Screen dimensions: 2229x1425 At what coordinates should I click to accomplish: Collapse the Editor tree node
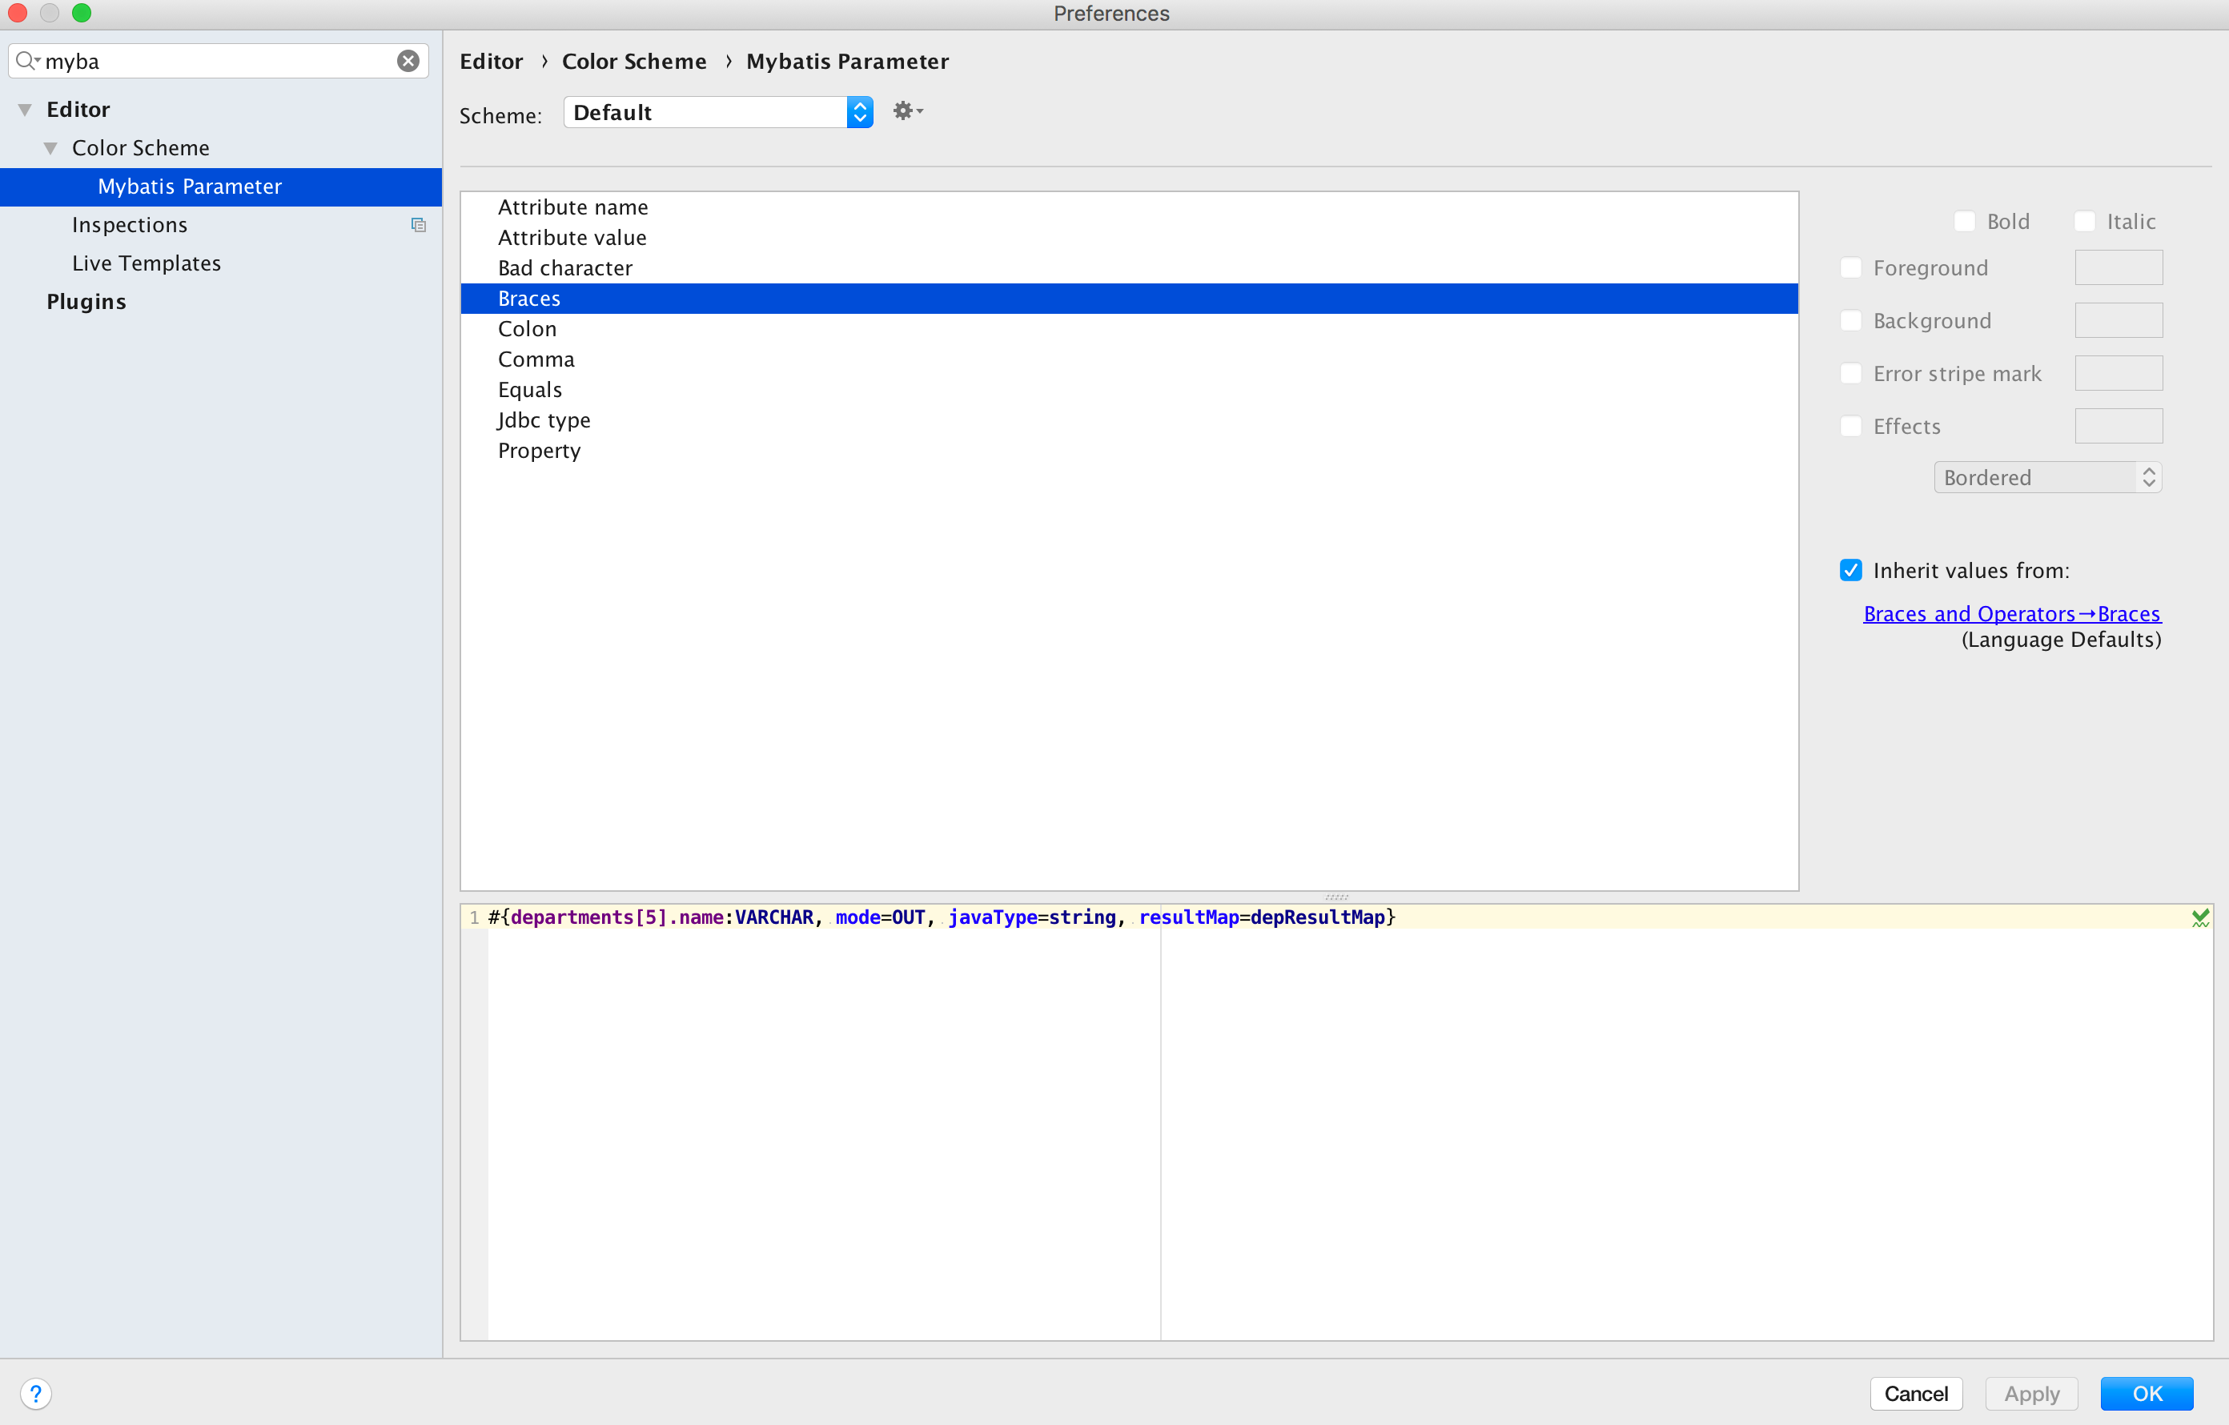pyautogui.click(x=25, y=110)
